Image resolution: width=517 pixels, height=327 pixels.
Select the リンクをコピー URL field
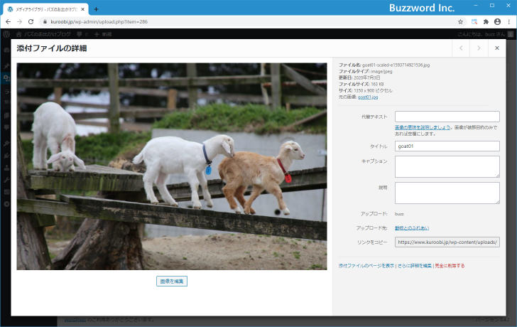[x=447, y=242]
